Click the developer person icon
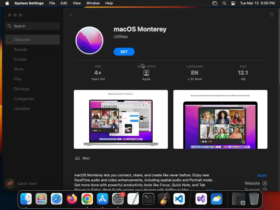 click(x=146, y=73)
